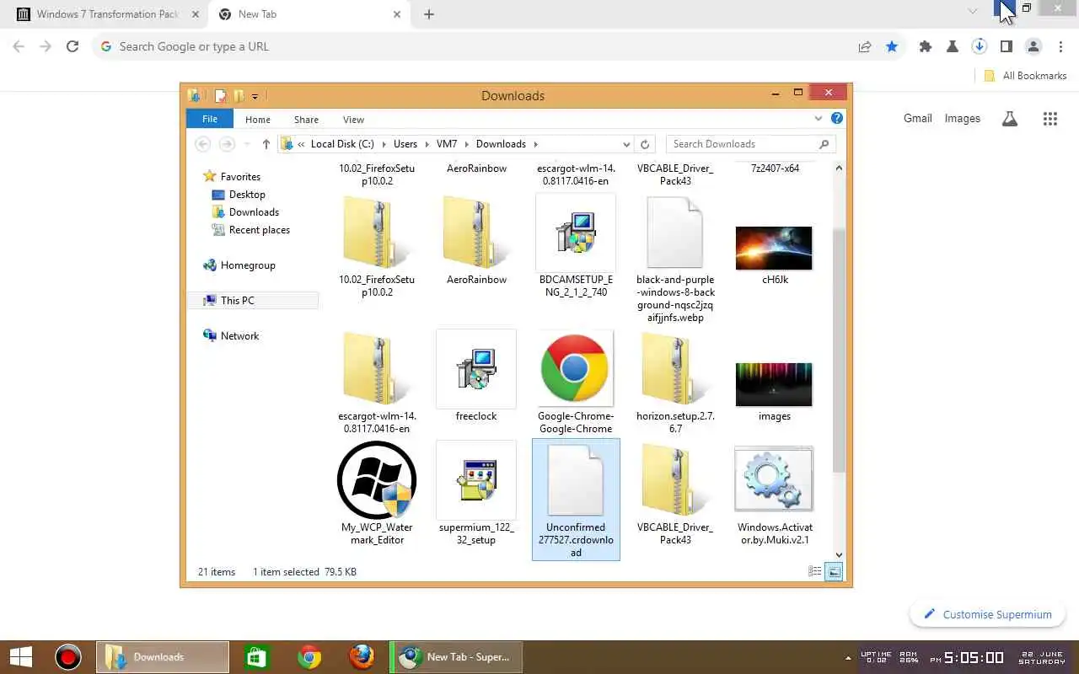
Task: Expand the Downloads path chevron
Action: [535, 144]
